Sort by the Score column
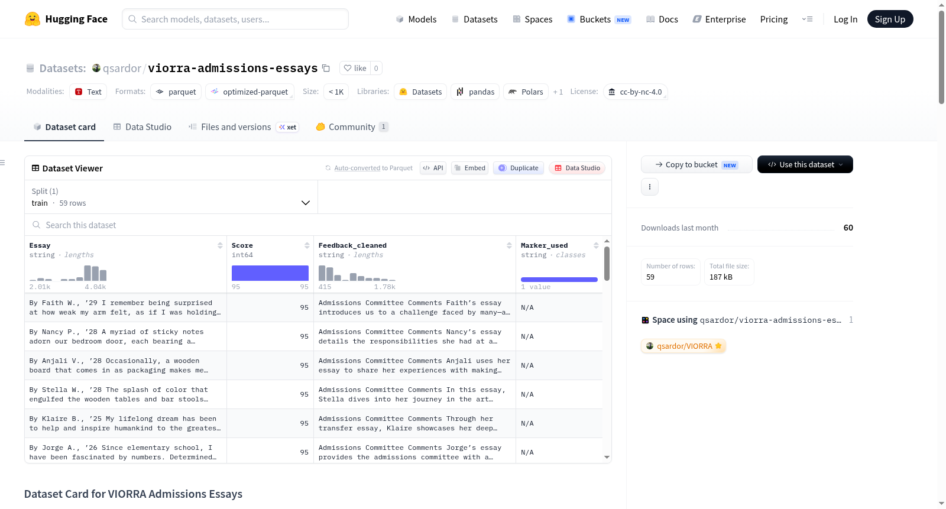This screenshot has width=946, height=509. coord(307,245)
